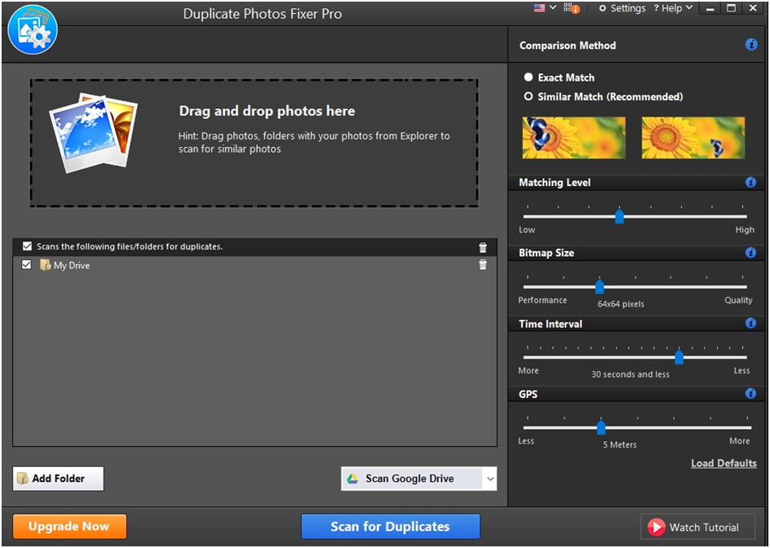Click the photo stack icon in drop zone
The width and height of the screenshot is (770, 548).
[94, 133]
